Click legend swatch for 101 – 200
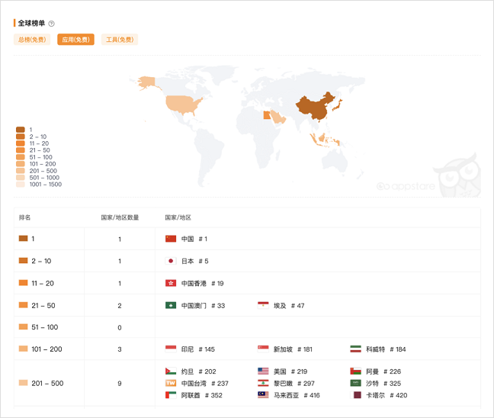 click(x=21, y=164)
